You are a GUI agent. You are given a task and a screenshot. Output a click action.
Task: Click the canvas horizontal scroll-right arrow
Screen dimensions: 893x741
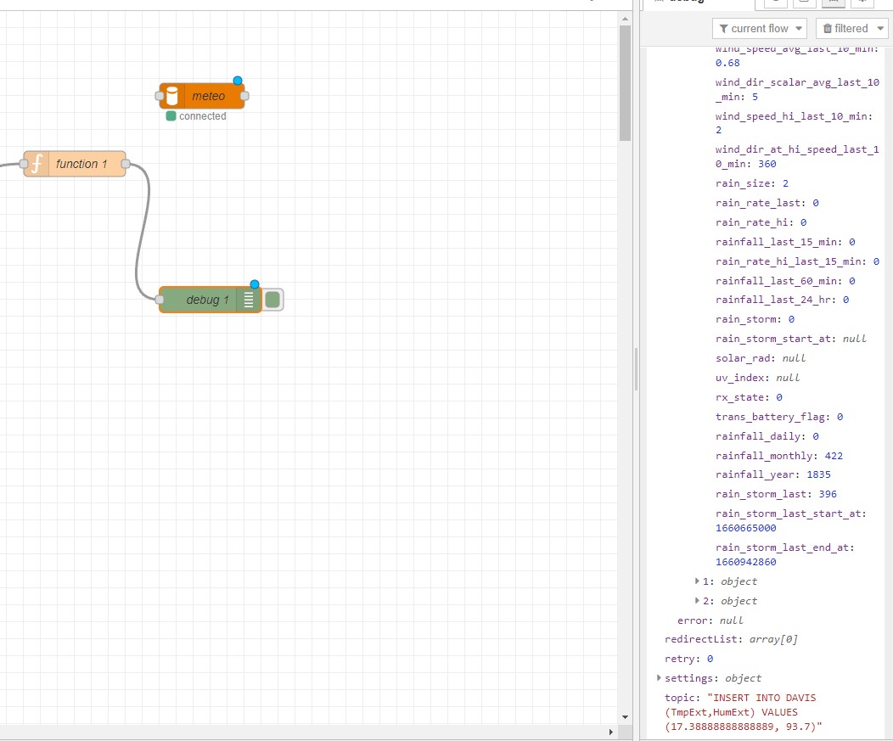coord(611,731)
